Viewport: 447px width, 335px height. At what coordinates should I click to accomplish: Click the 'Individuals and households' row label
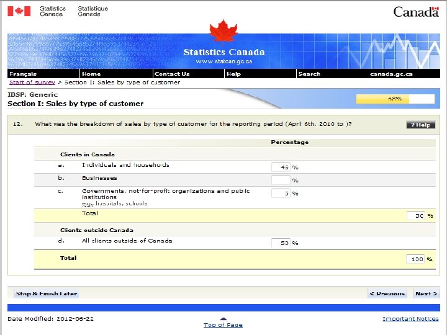[x=125, y=165]
